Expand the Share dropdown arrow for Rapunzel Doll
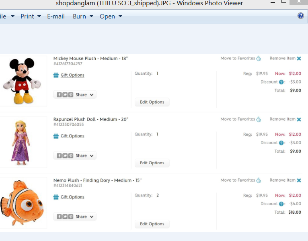This screenshot has width=308, height=241. (x=92, y=155)
